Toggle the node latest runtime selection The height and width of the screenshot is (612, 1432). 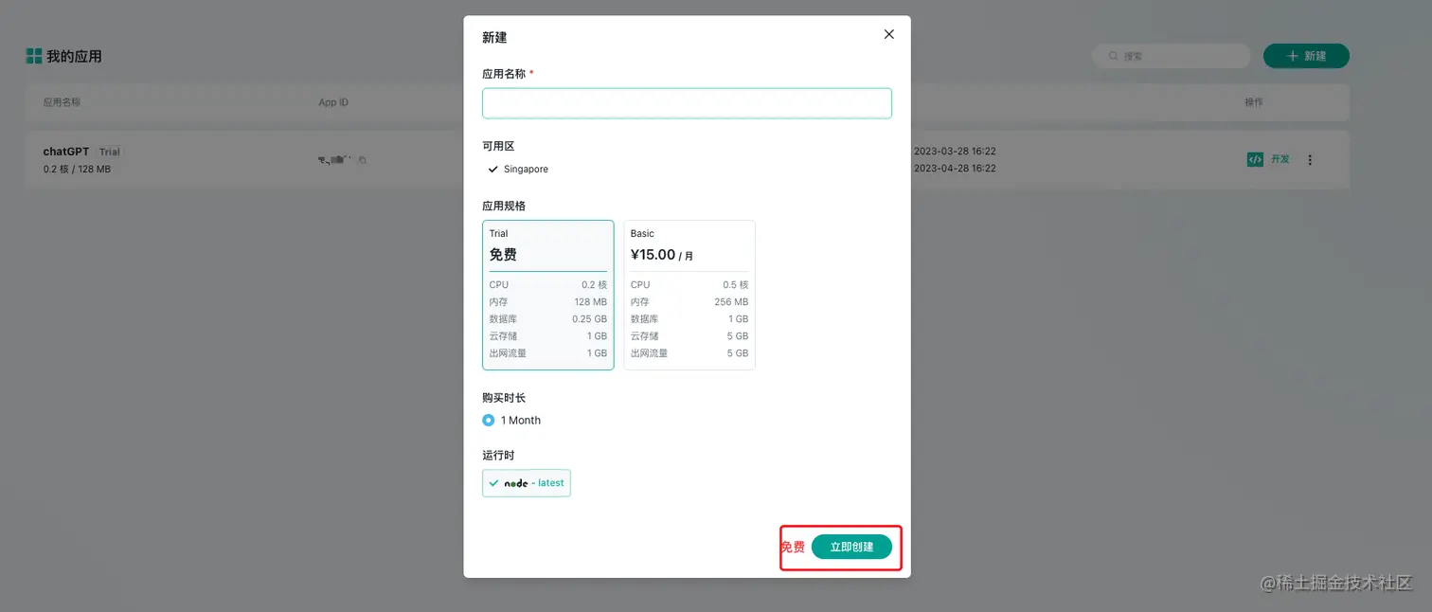(x=527, y=482)
